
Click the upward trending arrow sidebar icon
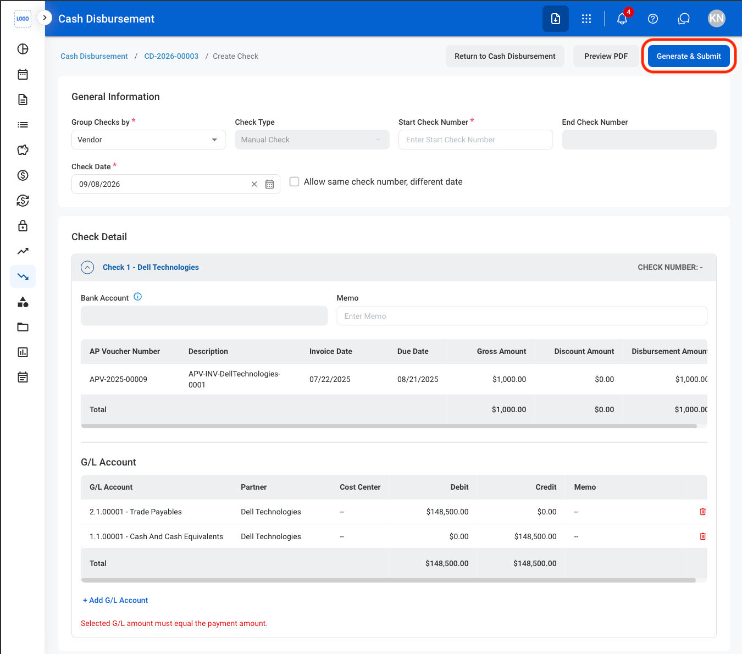click(23, 251)
